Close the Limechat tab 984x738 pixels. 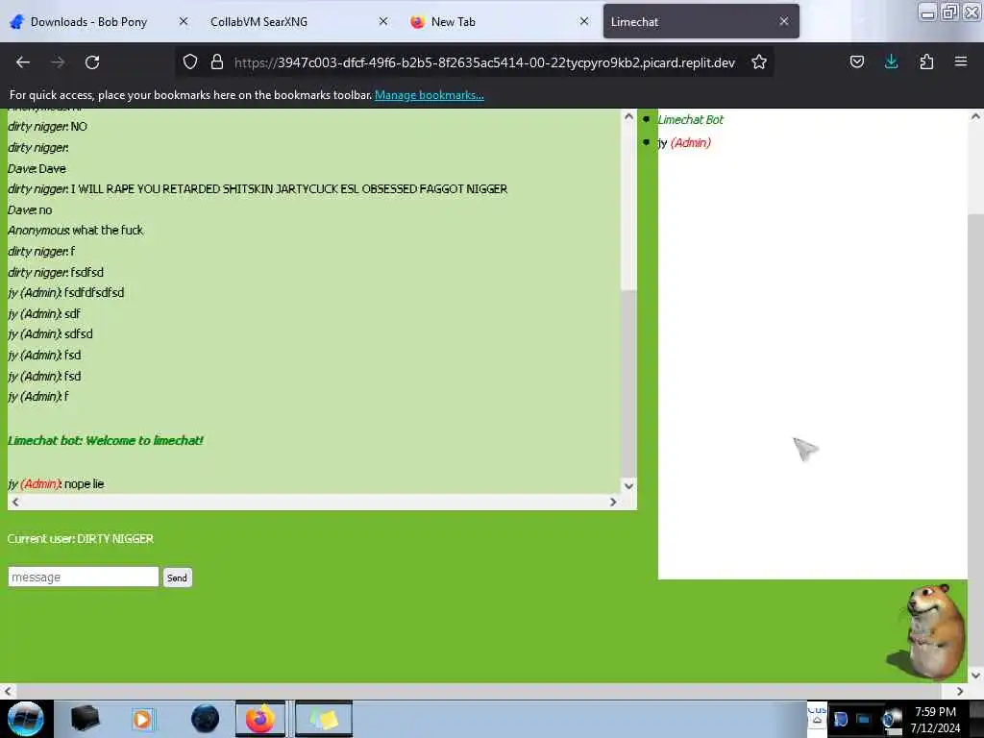coord(784,21)
